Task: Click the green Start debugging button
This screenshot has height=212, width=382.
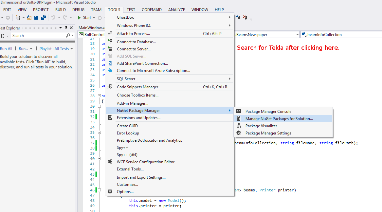Action: click(84, 18)
